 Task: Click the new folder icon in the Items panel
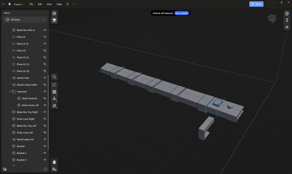pyautogui.click(x=5, y=169)
